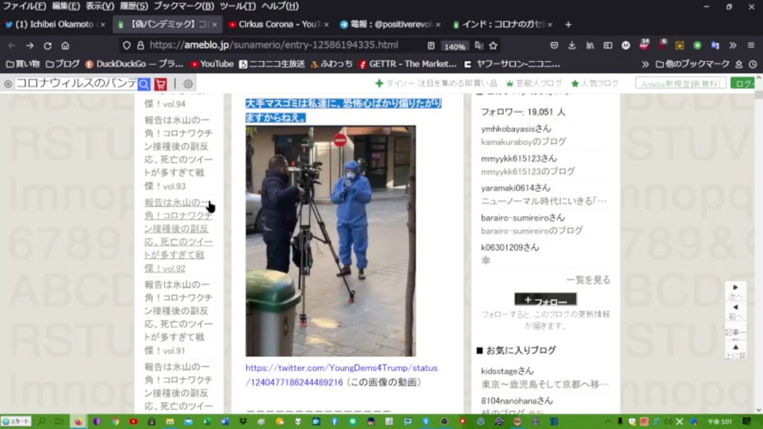Open the YoungDems4Trump twitter link
The width and height of the screenshot is (763, 429).
point(341,375)
